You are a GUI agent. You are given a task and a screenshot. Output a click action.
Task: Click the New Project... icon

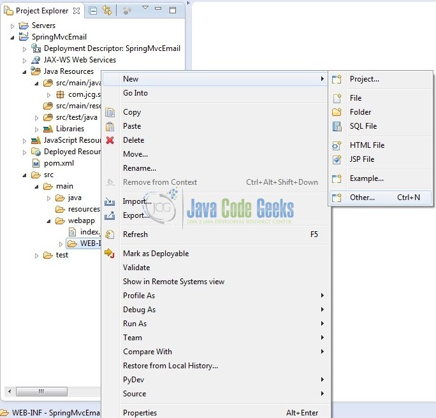(x=337, y=79)
